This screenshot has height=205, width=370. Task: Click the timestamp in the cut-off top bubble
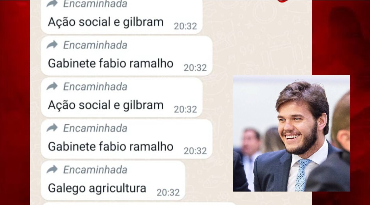pos(185,26)
